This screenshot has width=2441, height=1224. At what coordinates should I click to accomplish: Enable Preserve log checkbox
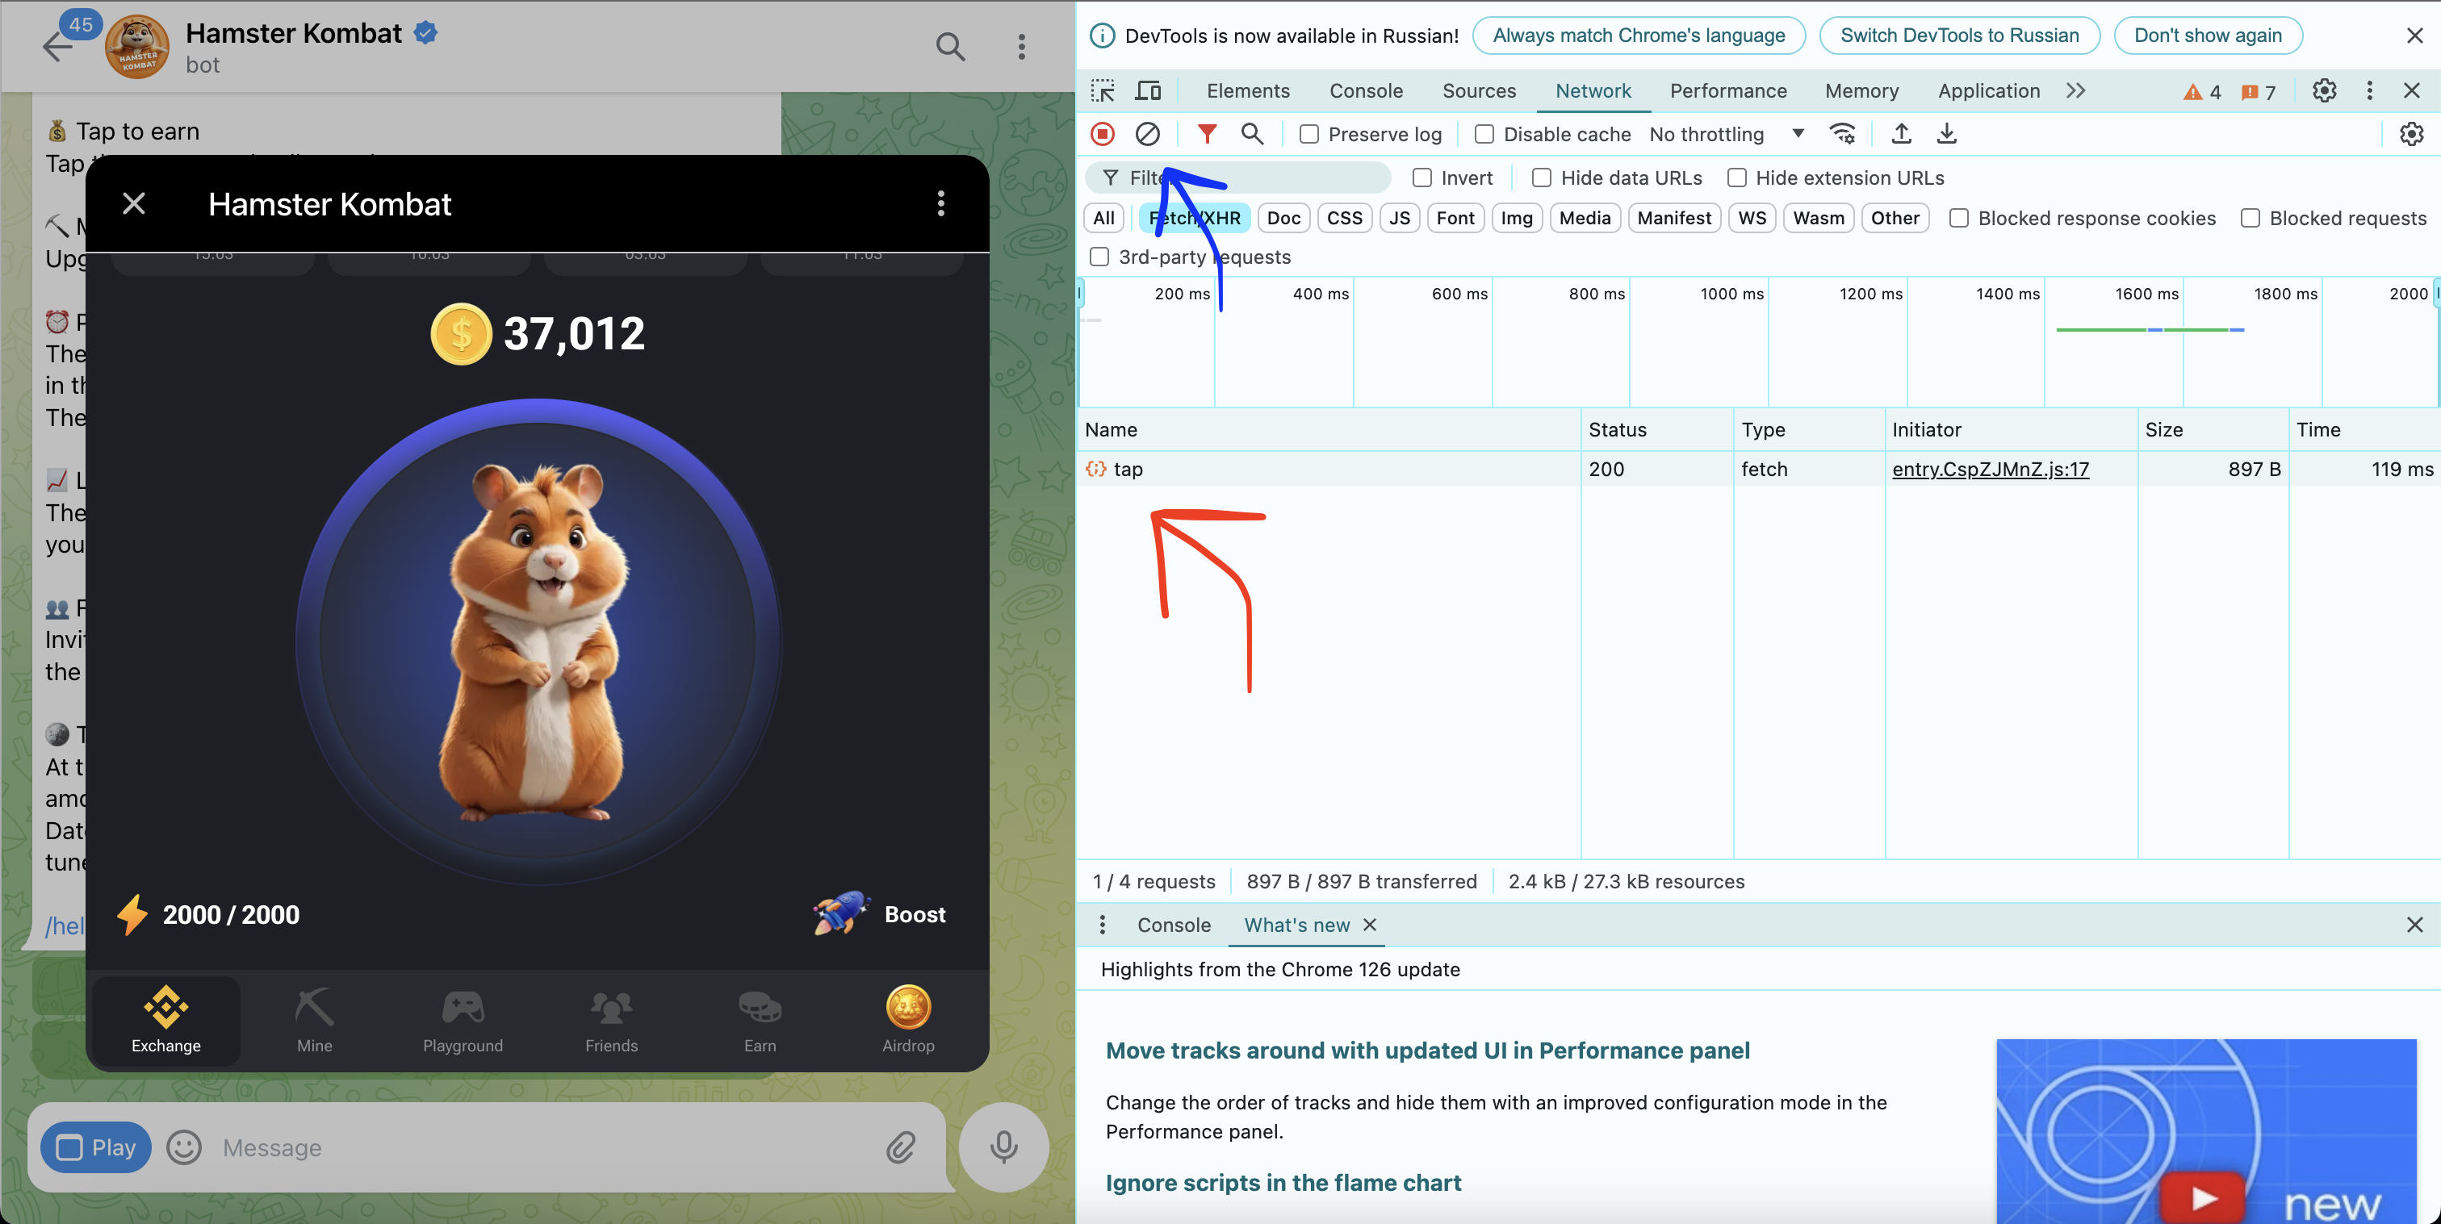coord(1308,135)
